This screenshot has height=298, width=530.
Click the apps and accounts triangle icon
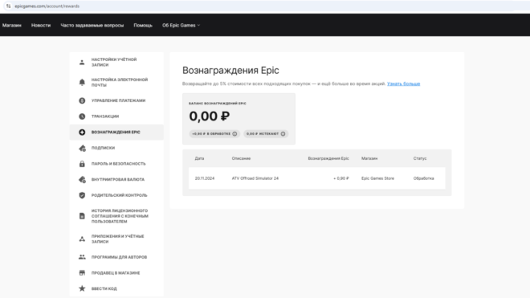[82, 239]
